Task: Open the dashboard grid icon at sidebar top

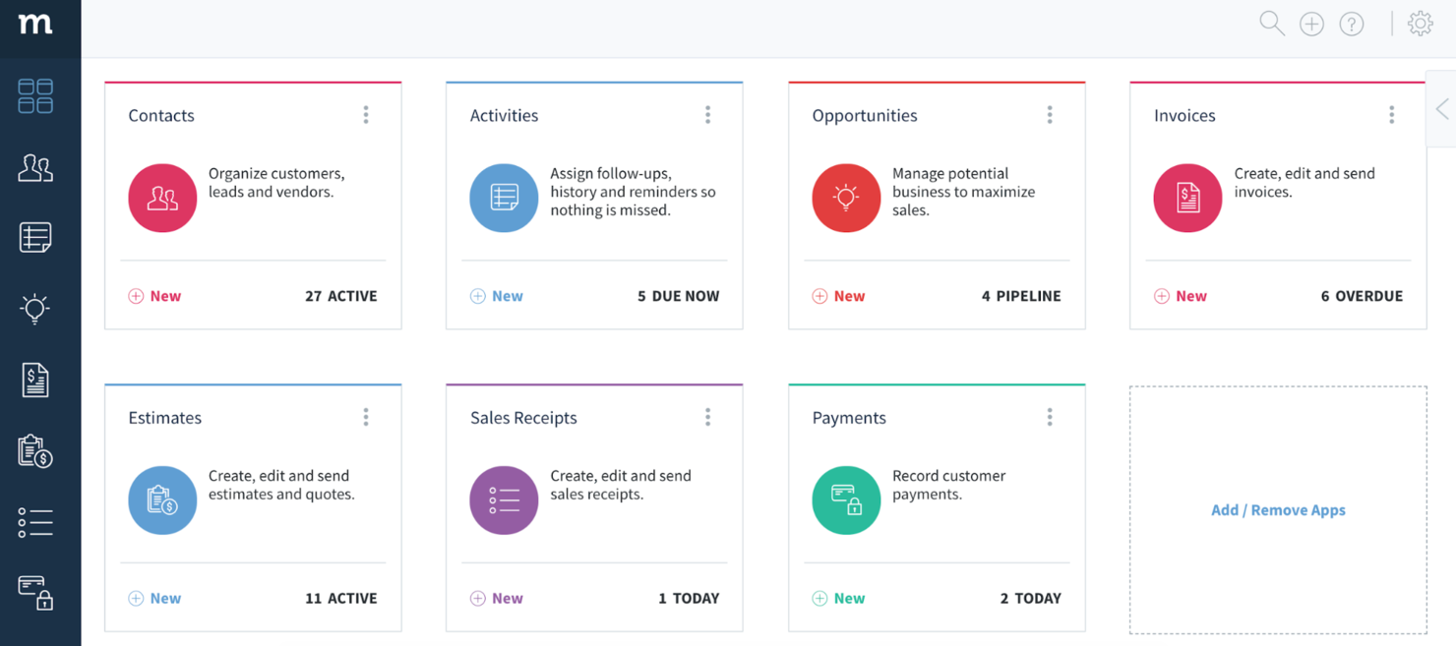Action: pyautogui.click(x=34, y=95)
